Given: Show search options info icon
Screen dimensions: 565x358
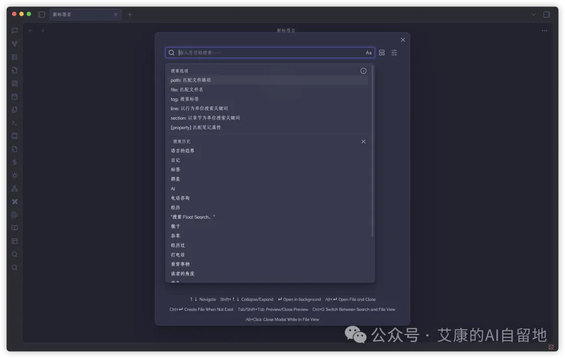Looking at the screenshot, I should pos(363,71).
